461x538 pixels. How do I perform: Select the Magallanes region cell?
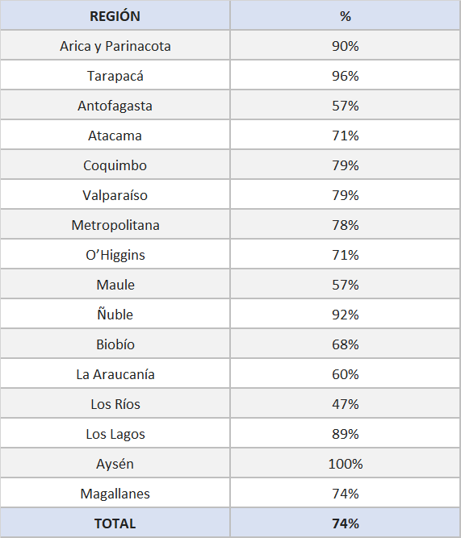point(115,493)
